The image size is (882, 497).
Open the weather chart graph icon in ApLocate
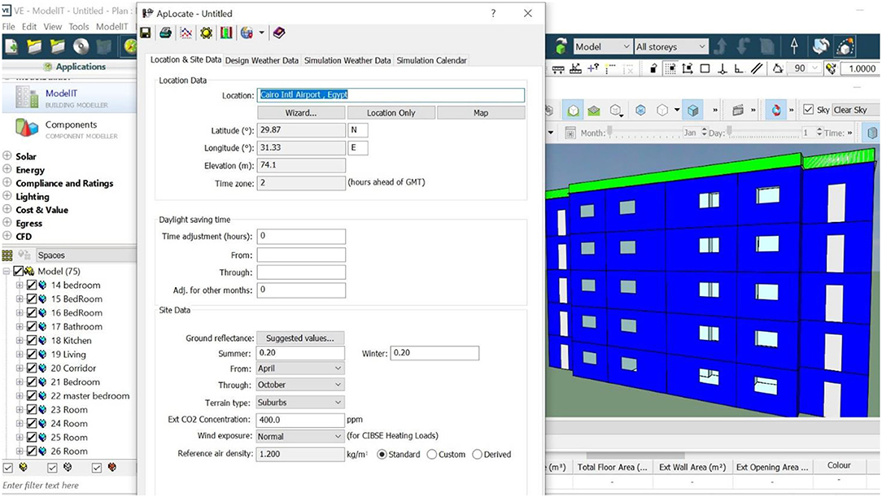[x=186, y=33]
